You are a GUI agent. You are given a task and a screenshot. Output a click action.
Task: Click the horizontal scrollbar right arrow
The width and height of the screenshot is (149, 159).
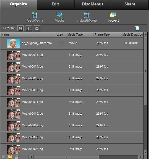click(x=141, y=157)
